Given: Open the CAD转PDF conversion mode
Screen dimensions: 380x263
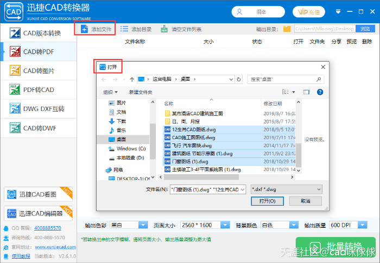Looking at the screenshot, I should click(x=39, y=52).
